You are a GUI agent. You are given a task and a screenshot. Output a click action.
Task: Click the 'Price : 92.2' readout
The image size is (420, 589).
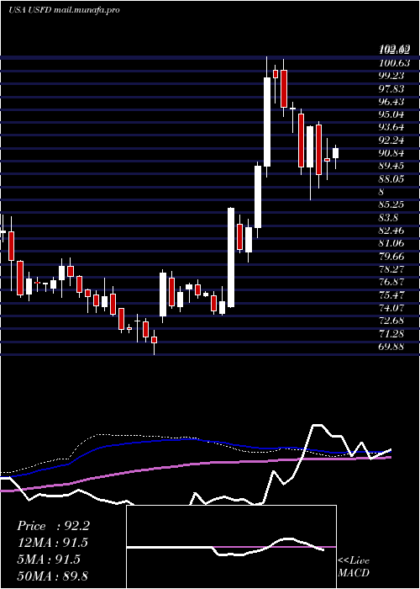(53, 526)
